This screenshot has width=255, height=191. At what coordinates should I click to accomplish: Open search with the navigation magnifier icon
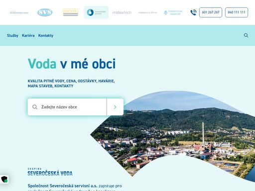(x=246, y=35)
